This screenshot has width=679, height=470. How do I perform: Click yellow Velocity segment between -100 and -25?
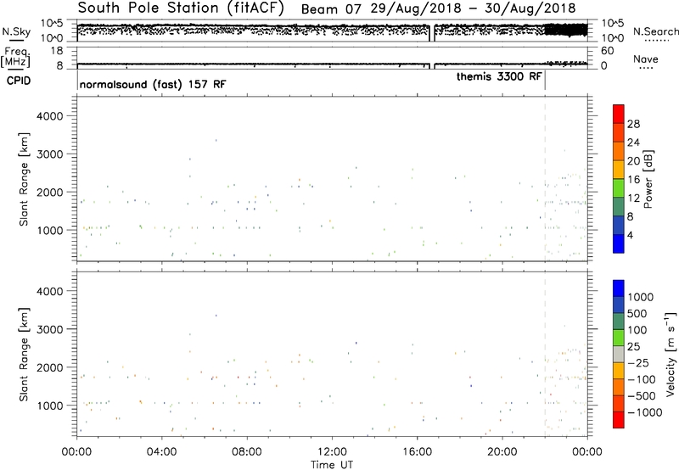click(619, 371)
